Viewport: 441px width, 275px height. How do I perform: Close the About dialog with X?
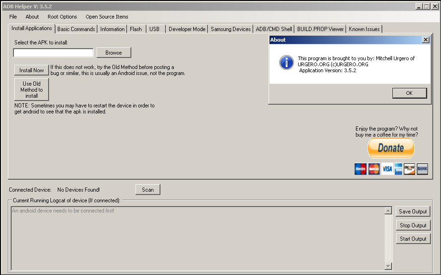point(426,40)
